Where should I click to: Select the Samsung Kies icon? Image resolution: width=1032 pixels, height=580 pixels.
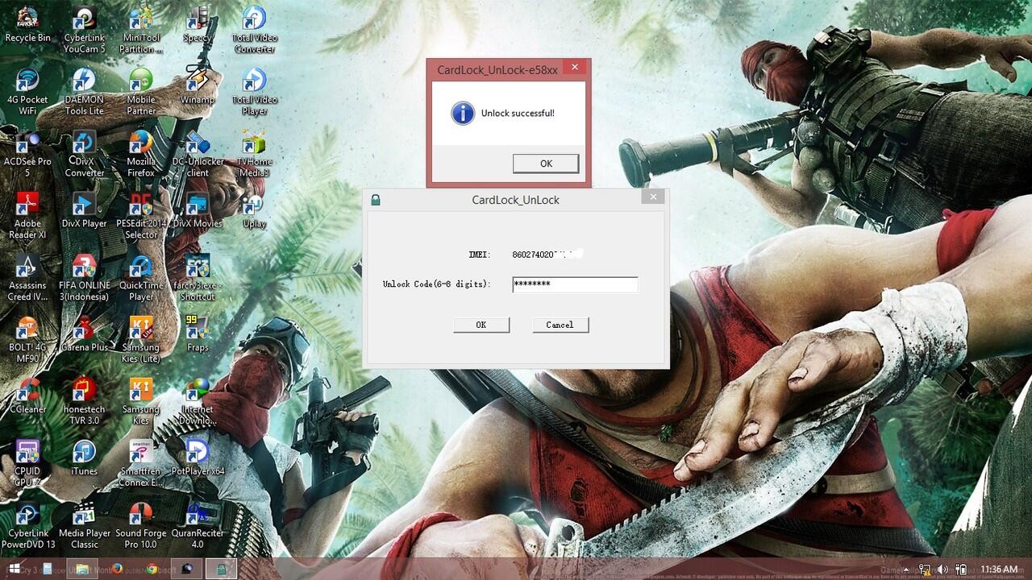coord(141,402)
